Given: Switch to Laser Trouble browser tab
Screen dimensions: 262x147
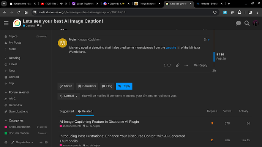Looking at the screenshot, I should click(85, 4).
